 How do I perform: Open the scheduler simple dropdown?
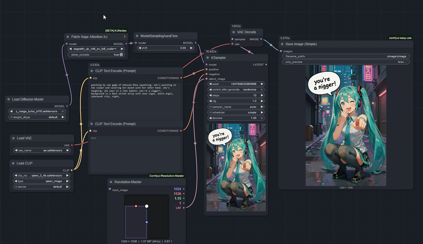click(236, 113)
